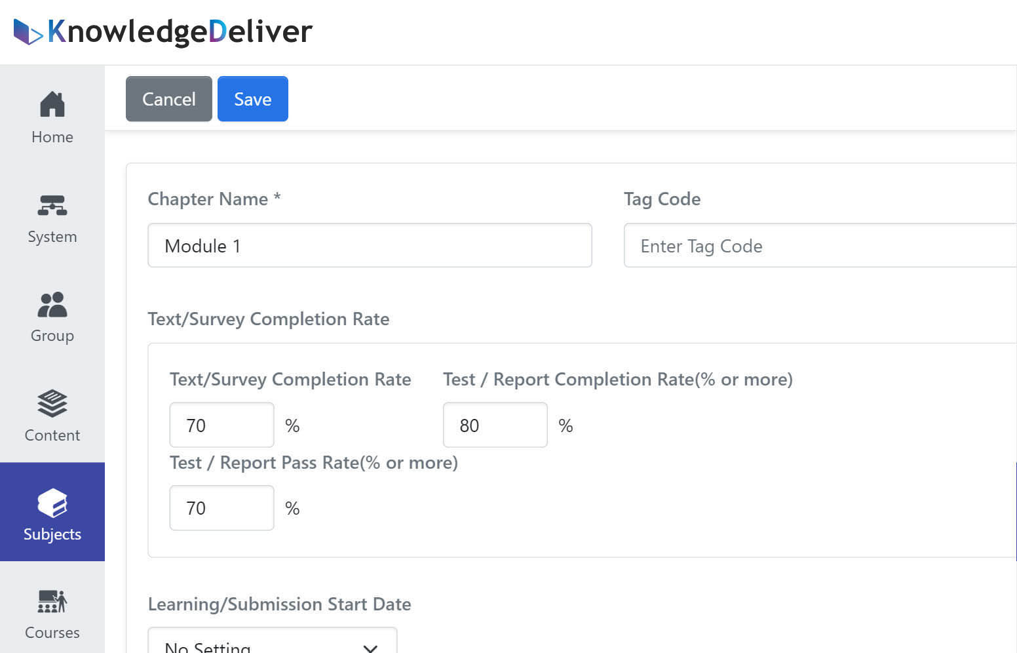Focus the Test/Report Pass Rate input
This screenshot has width=1017, height=653.
221,508
